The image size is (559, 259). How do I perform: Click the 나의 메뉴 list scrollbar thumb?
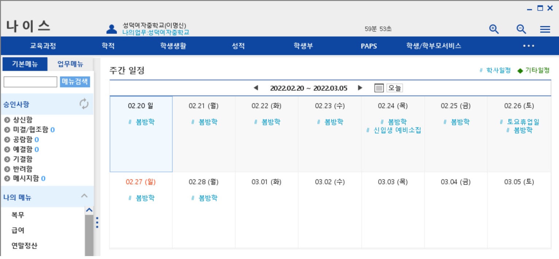pos(89,235)
